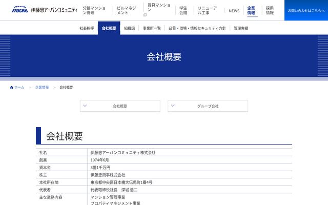Click 本社所在地 row label
Viewport: 328px width, 205px height.
(x=49, y=182)
